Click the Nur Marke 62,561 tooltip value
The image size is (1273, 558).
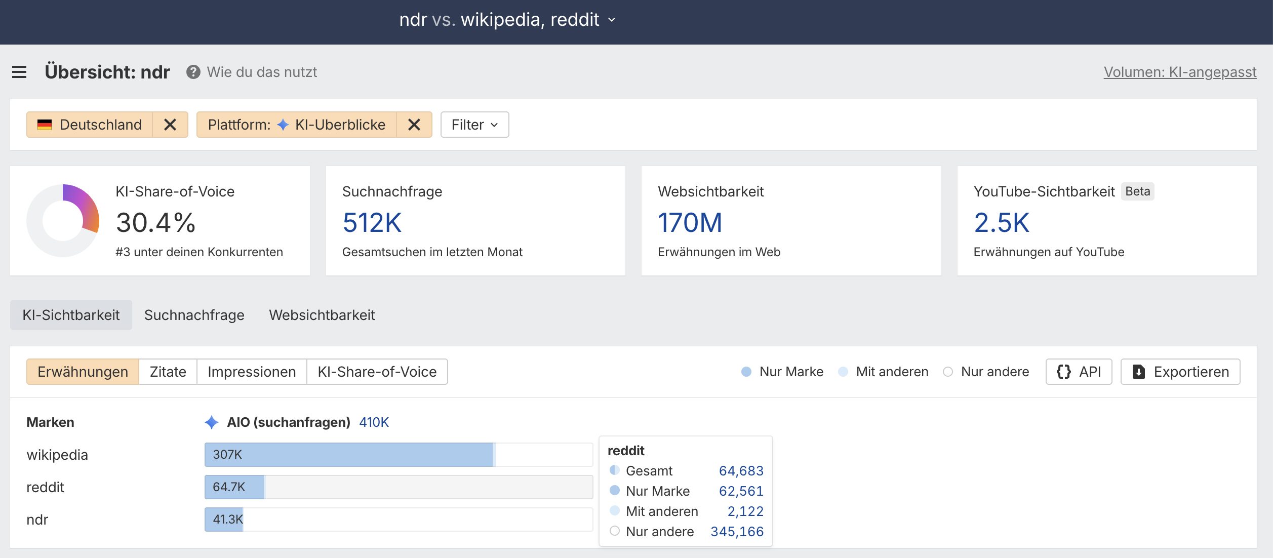click(741, 491)
